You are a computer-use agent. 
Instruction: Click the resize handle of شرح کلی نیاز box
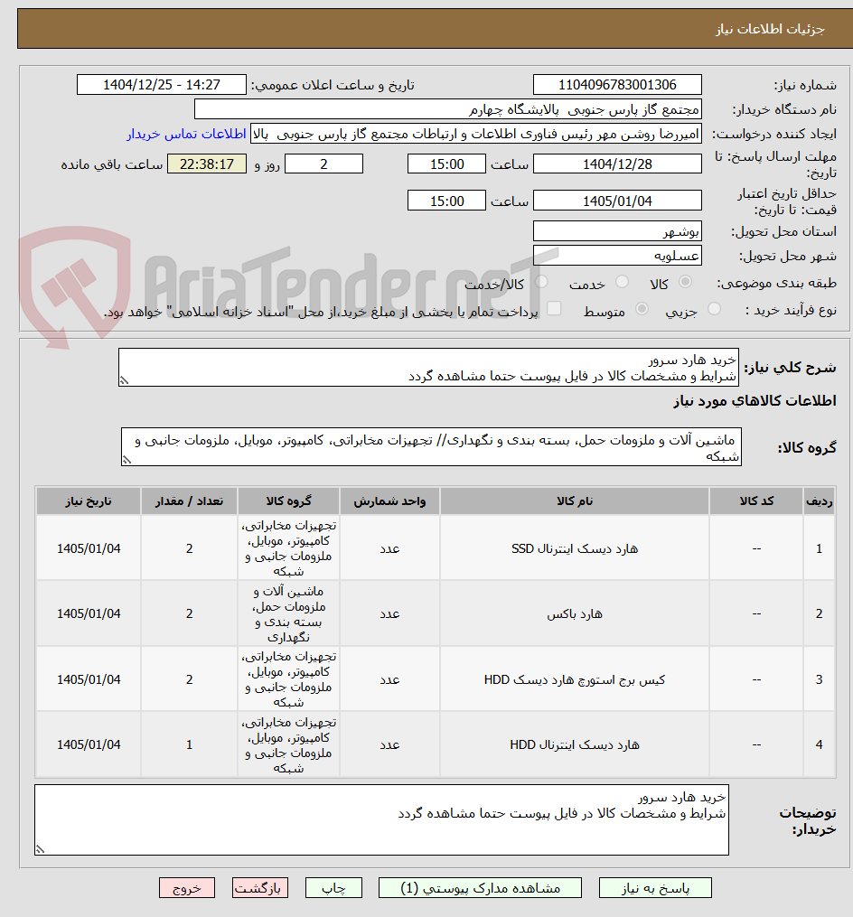(124, 380)
